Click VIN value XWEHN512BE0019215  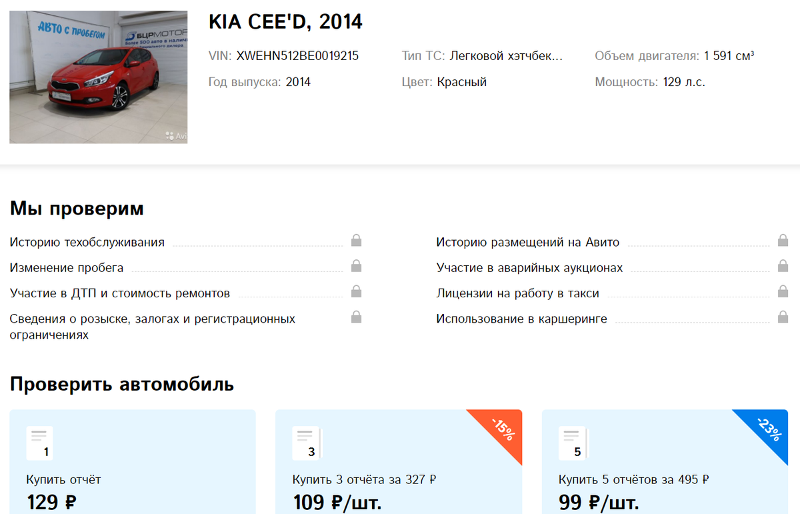[x=297, y=56]
